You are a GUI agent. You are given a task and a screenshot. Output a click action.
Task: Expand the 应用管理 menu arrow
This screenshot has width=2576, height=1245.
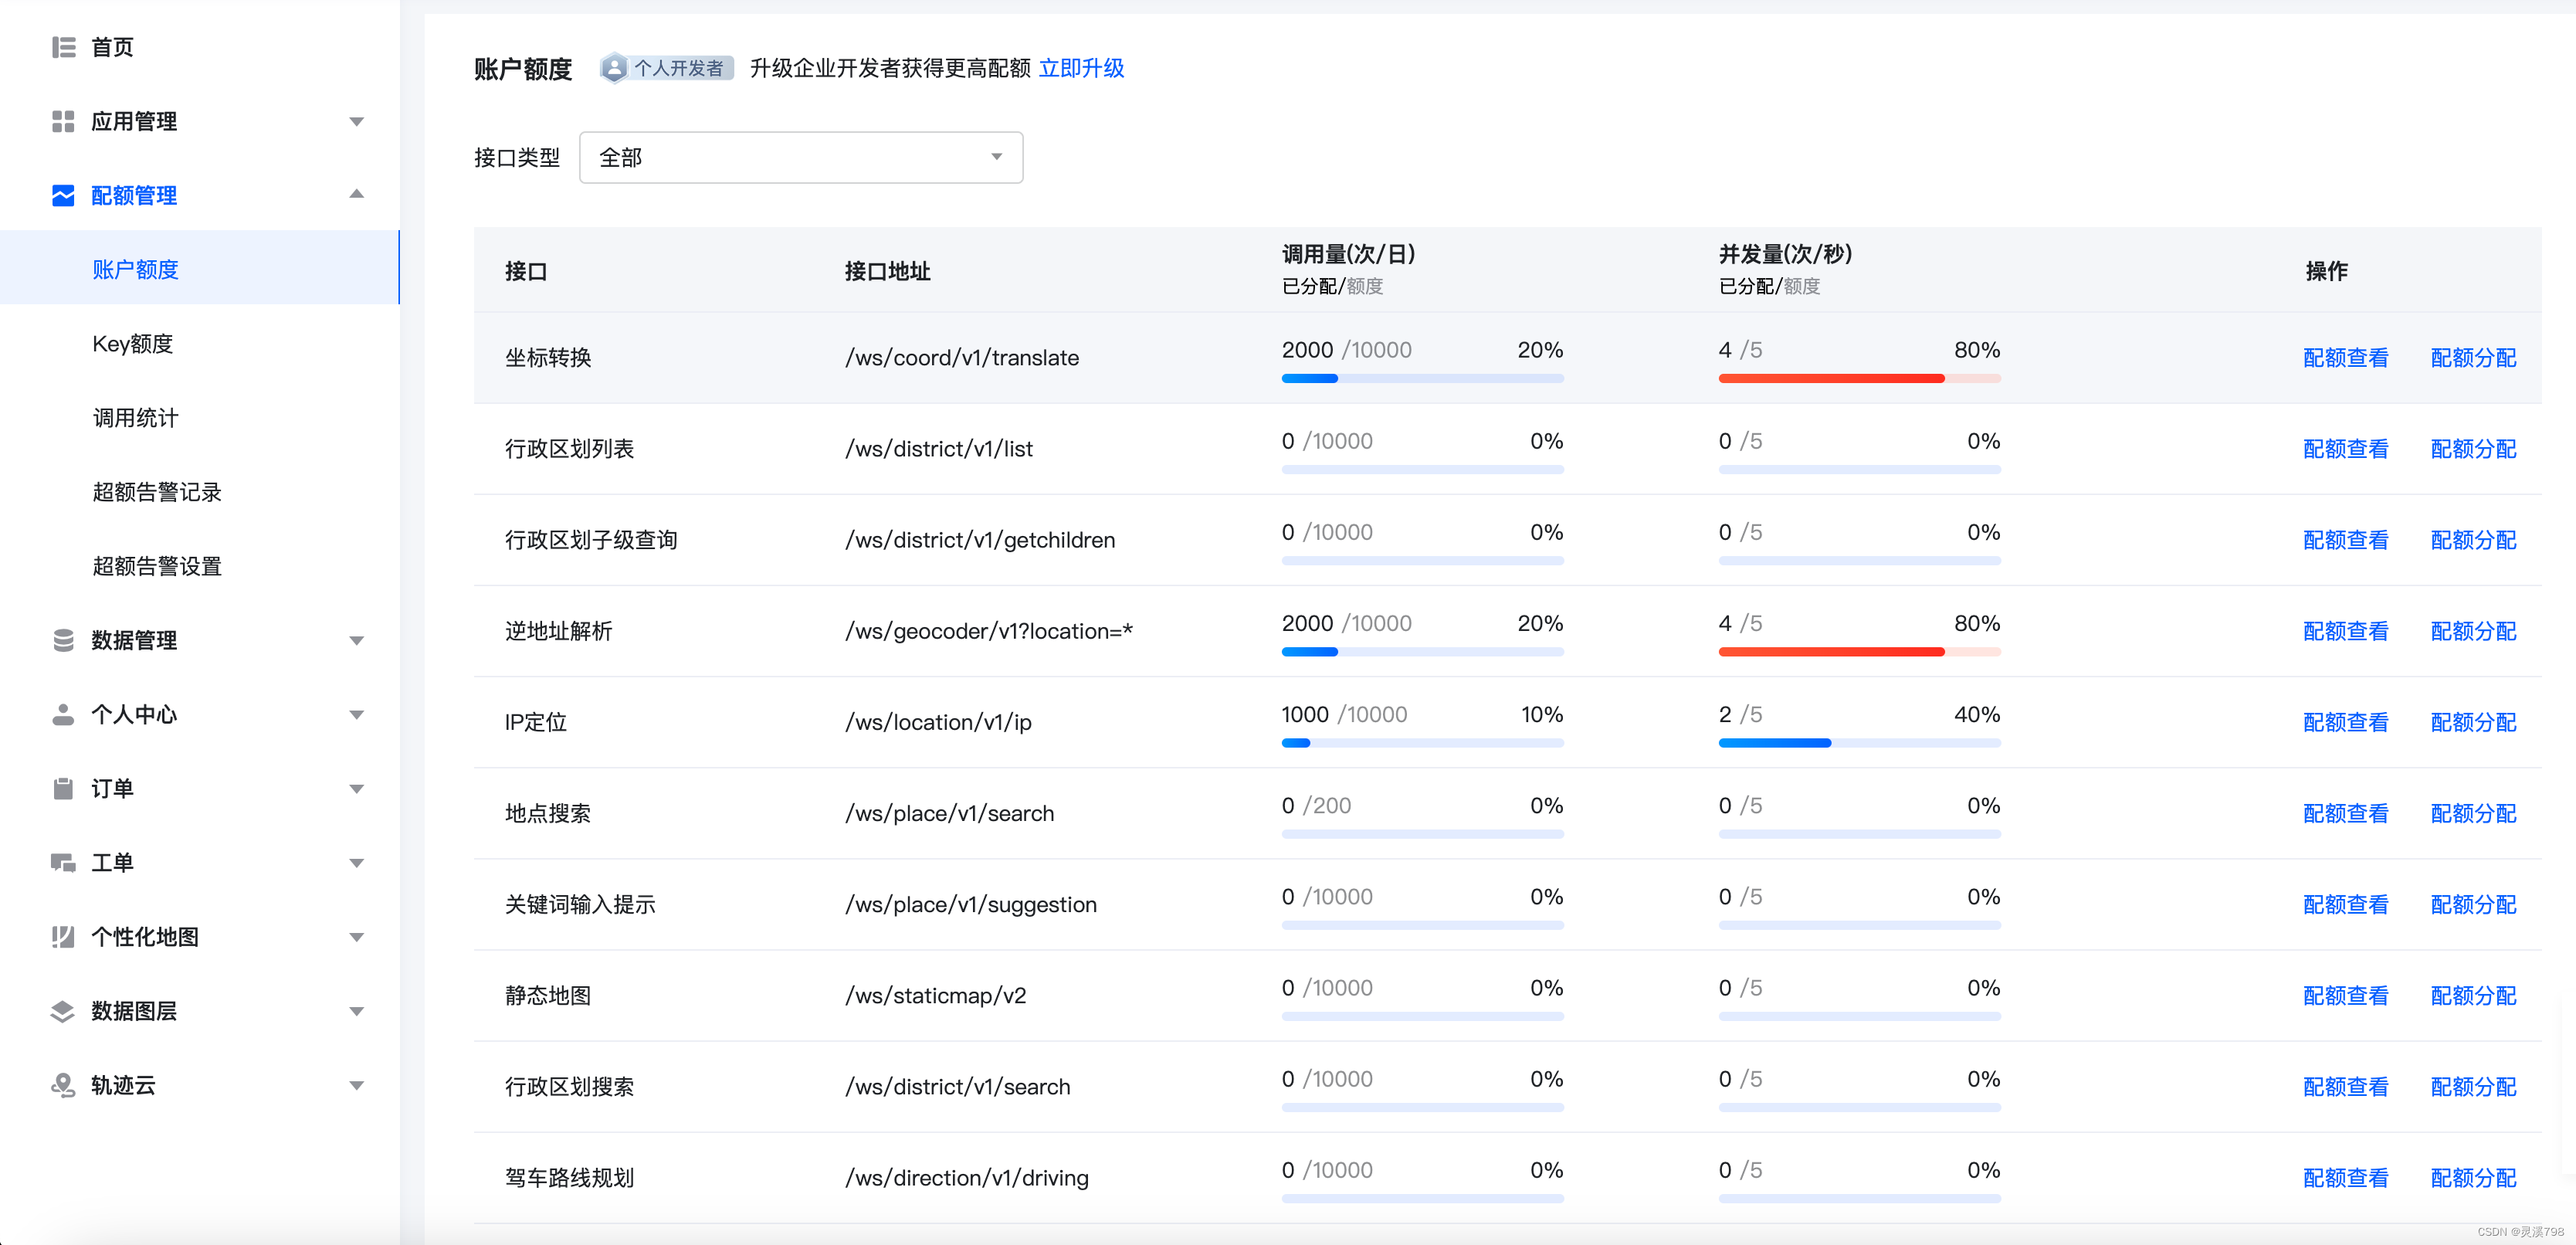(x=356, y=122)
